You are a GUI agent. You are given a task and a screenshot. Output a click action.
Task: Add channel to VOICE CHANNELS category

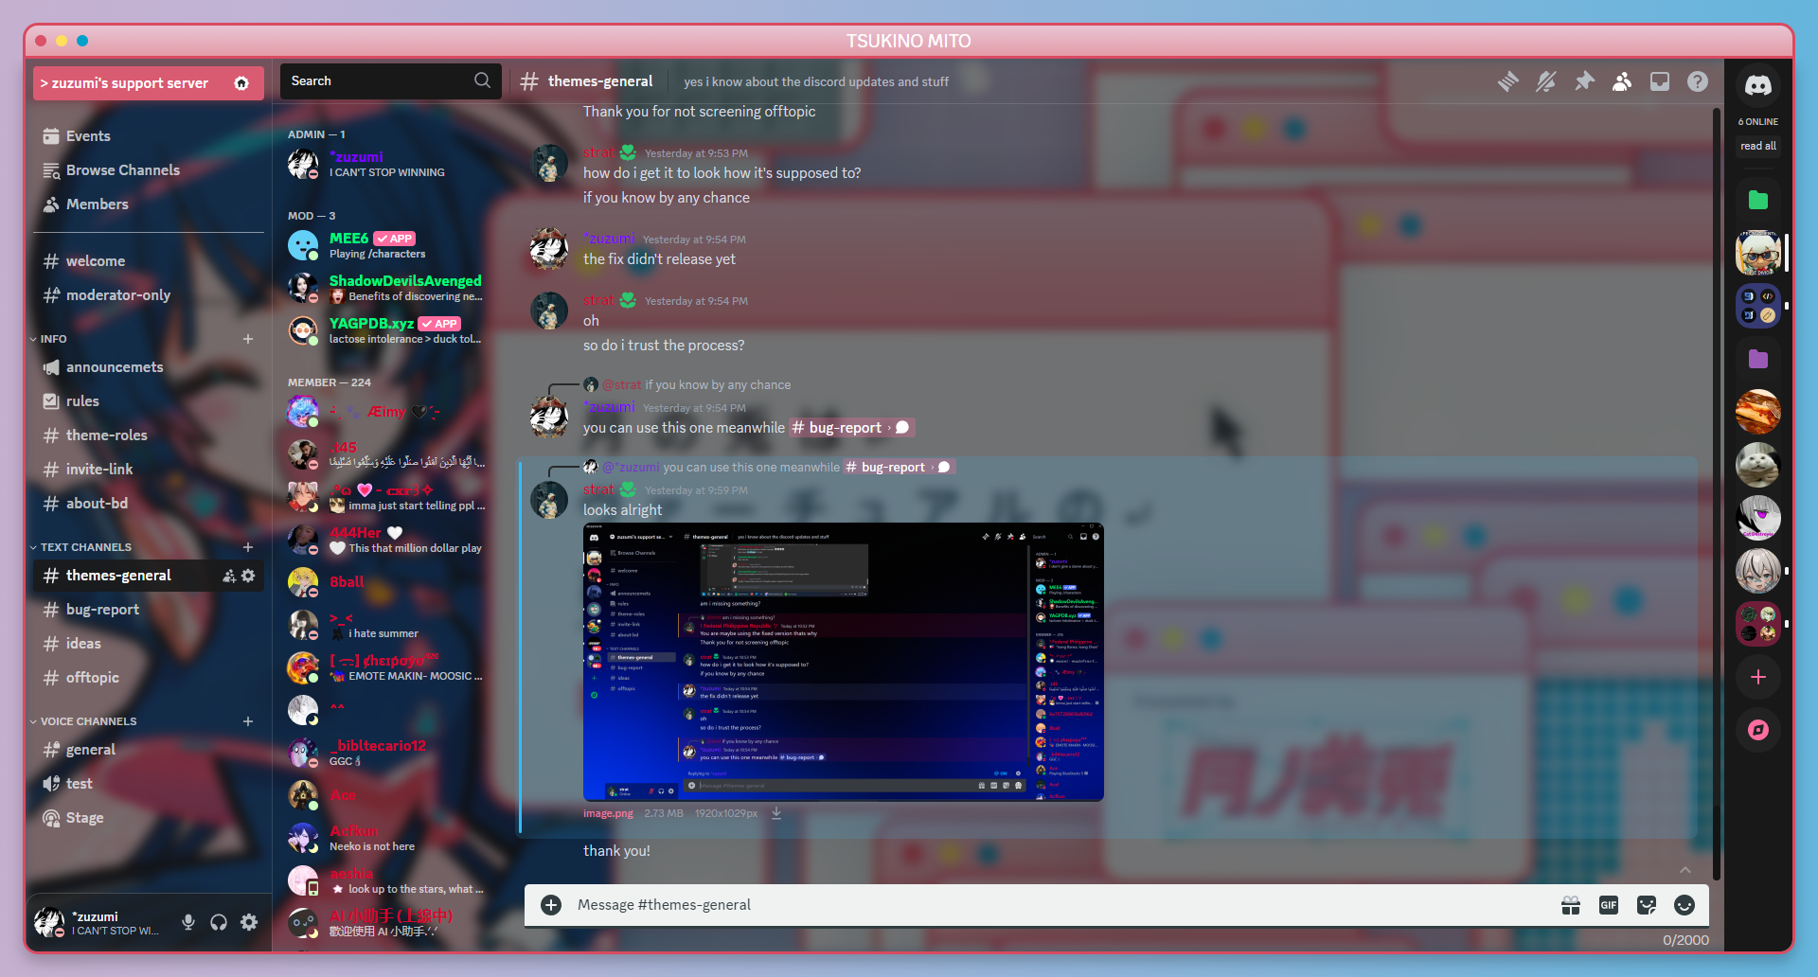pos(248,721)
